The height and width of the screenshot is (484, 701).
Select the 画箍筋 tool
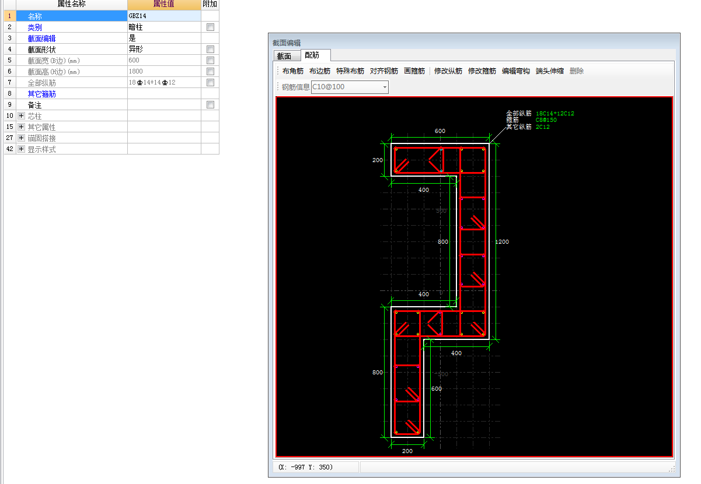(414, 71)
